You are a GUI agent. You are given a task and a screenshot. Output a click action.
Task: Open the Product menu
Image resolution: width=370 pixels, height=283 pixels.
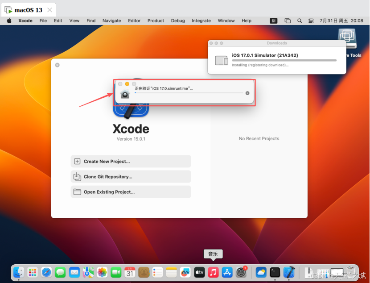click(156, 21)
